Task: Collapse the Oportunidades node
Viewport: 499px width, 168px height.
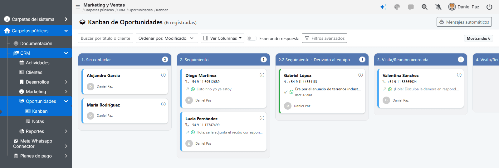Action: click(x=66, y=101)
